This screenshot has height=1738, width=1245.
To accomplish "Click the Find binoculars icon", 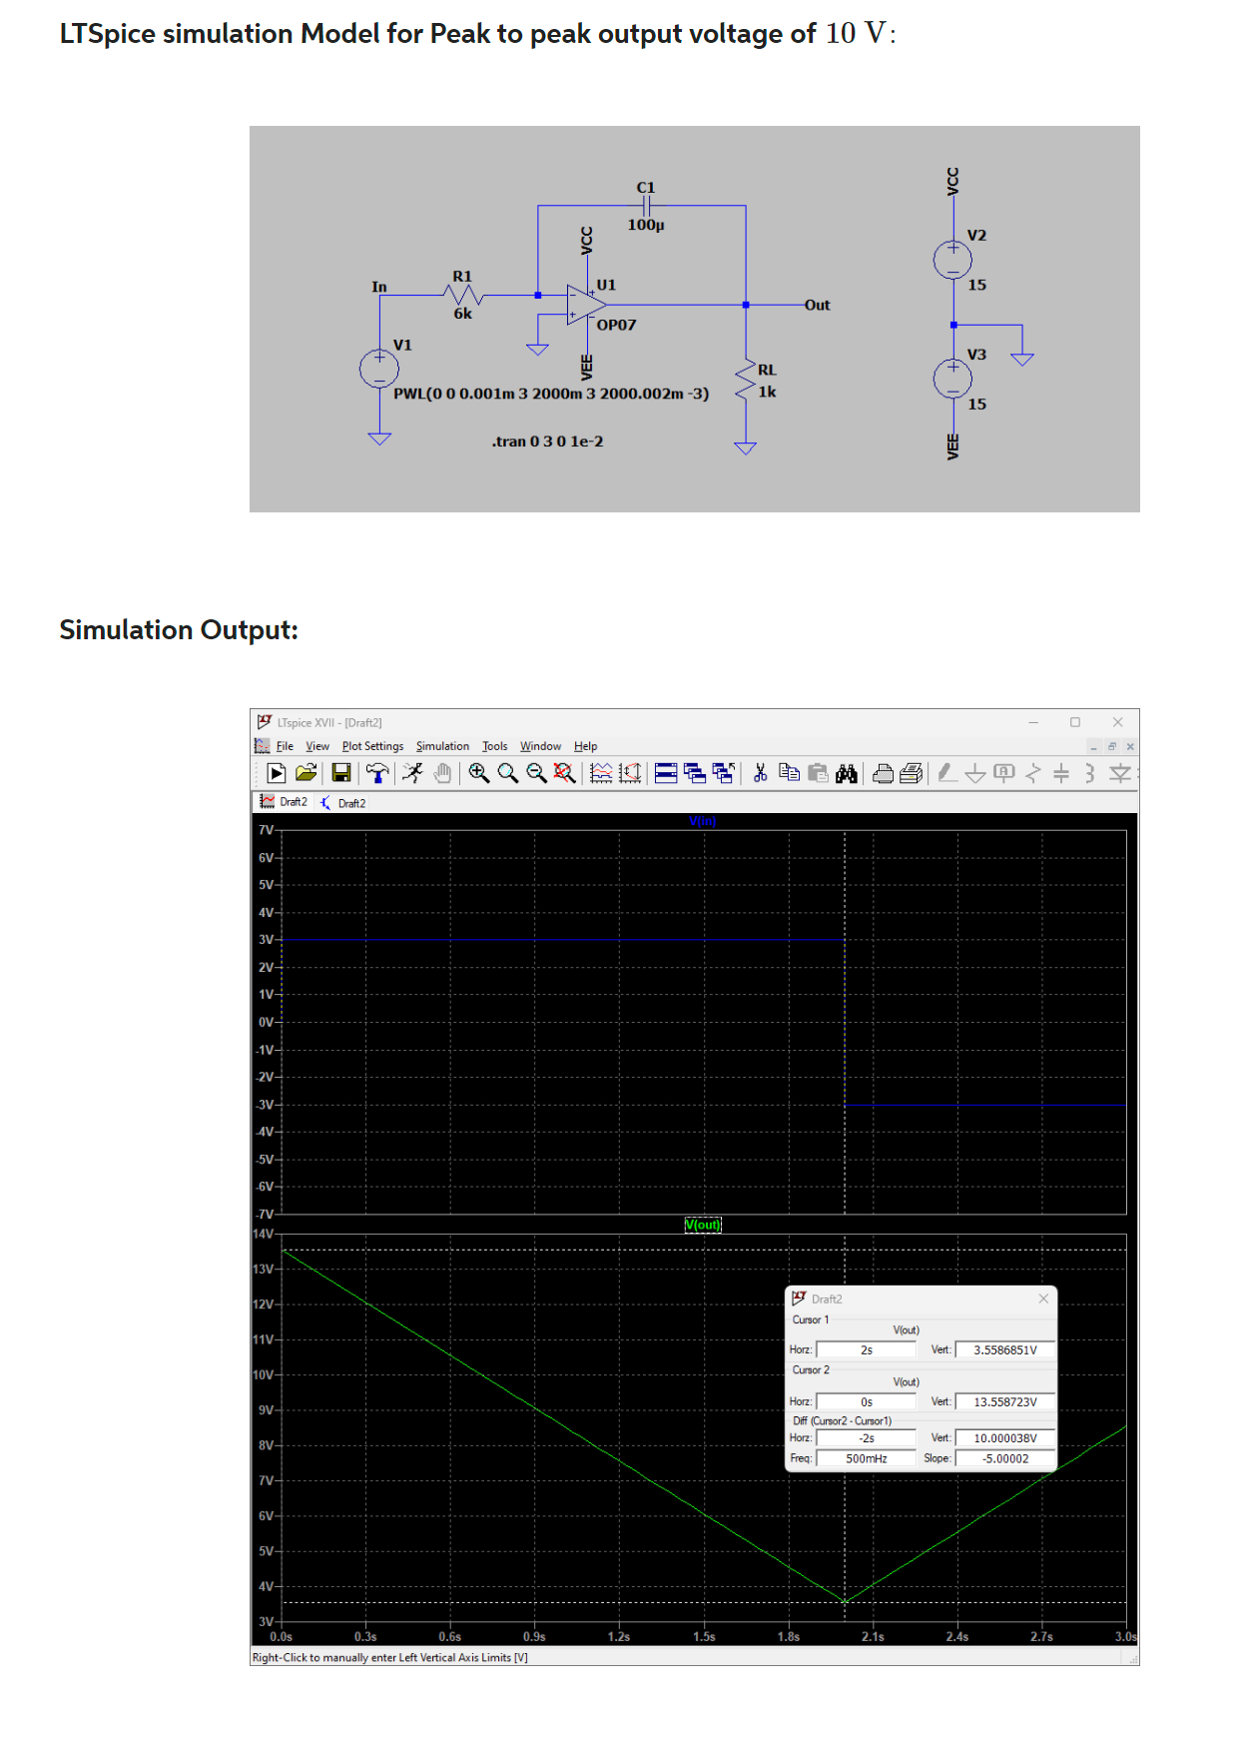I will [847, 773].
